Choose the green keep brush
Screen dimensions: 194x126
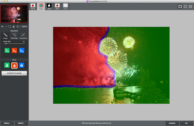[x=7, y=50]
